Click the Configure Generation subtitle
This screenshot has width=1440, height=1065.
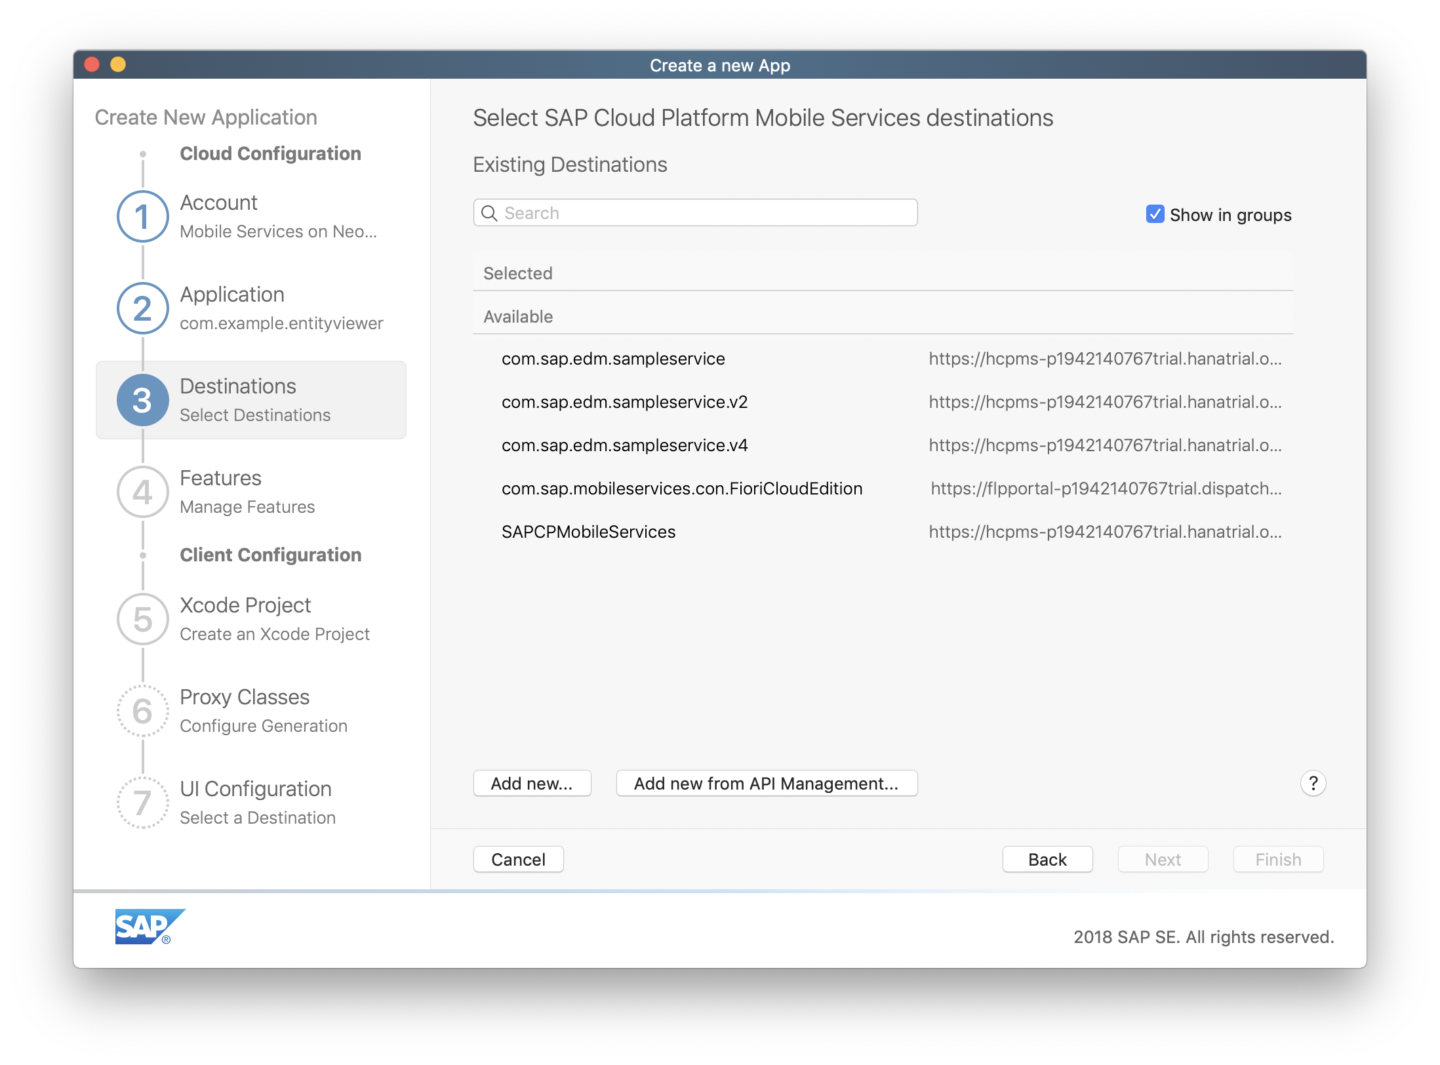pyautogui.click(x=264, y=726)
